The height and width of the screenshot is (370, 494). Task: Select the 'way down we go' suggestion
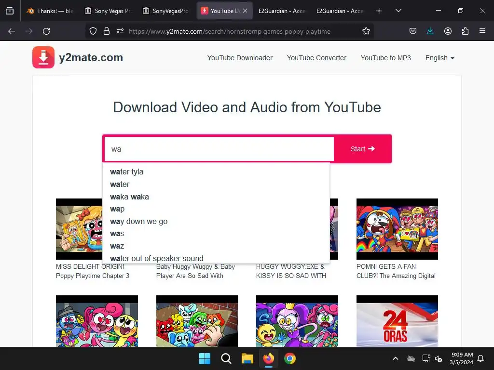216,222
